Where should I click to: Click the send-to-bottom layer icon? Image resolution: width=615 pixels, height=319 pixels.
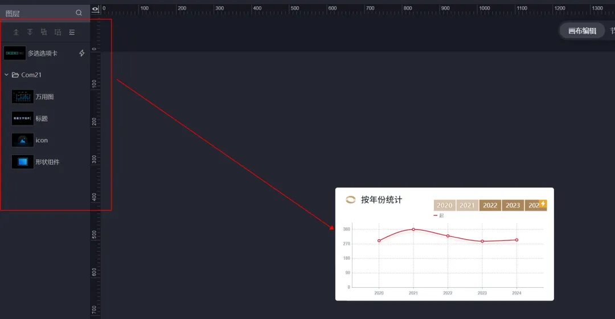(x=30, y=32)
